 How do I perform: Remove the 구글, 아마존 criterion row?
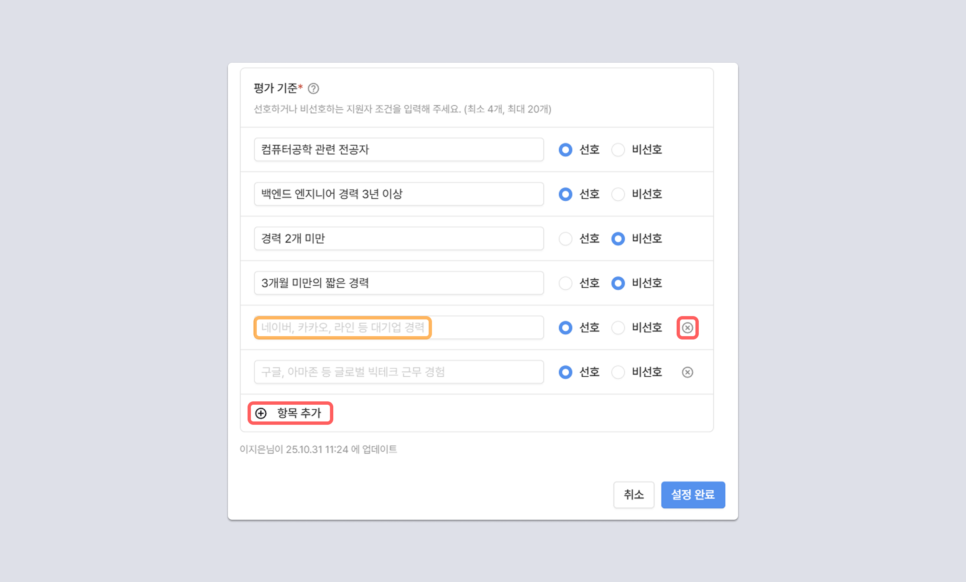687,372
